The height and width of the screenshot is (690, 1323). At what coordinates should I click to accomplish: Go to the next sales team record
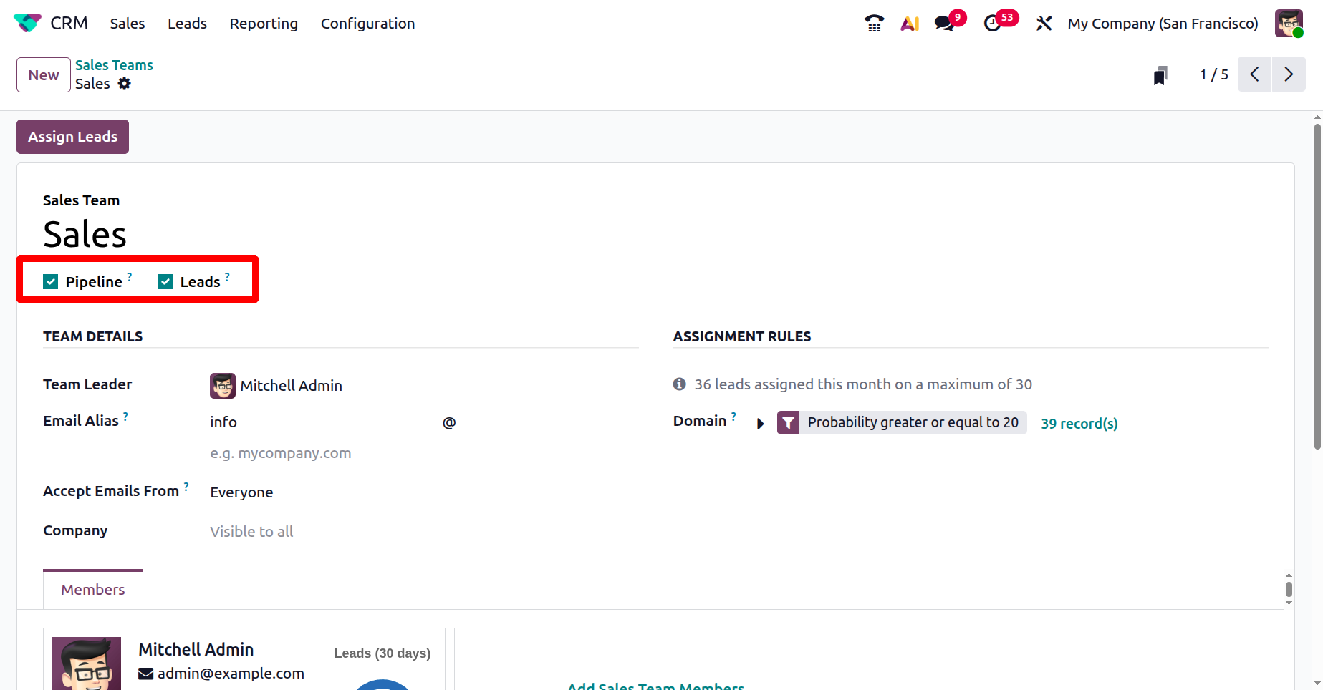(x=1289, y=74)
